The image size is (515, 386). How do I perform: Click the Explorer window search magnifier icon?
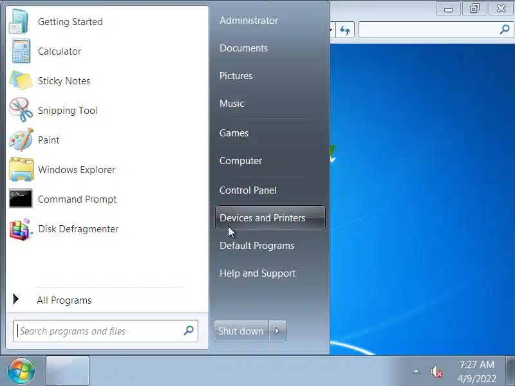point(504,30)
